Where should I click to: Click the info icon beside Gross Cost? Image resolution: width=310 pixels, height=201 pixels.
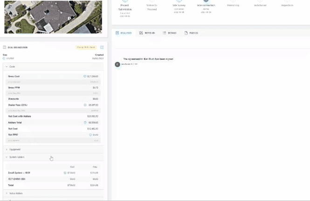click(85, 76)
